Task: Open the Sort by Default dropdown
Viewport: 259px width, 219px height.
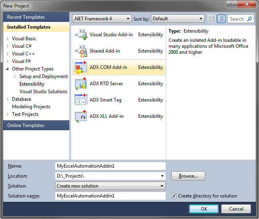Action: coord(178,19)
